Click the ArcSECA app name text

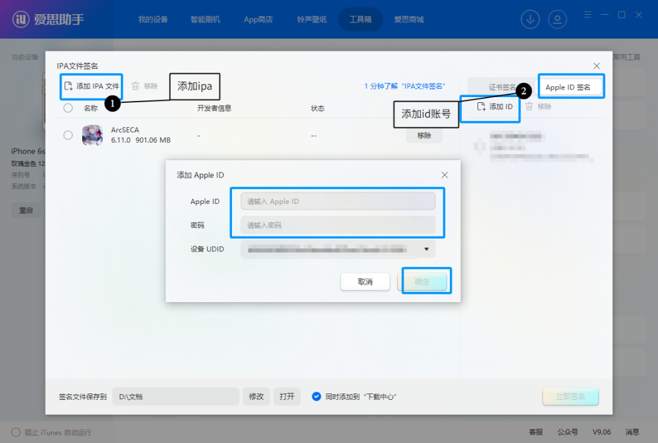tap(125, 130)
